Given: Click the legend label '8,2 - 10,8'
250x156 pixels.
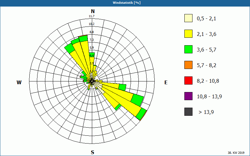Looking at the screenshot, I should pyautogui.click(x=208, y=81).
